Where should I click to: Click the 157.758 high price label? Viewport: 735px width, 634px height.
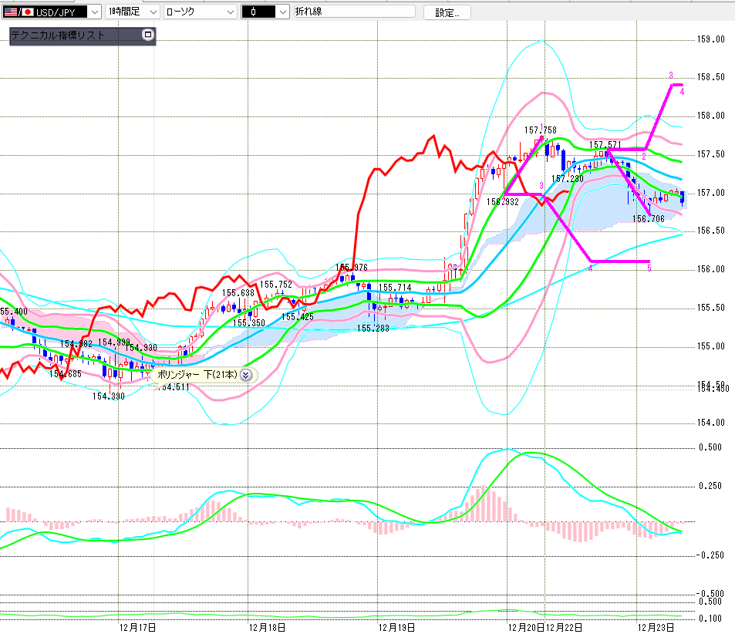540,130
